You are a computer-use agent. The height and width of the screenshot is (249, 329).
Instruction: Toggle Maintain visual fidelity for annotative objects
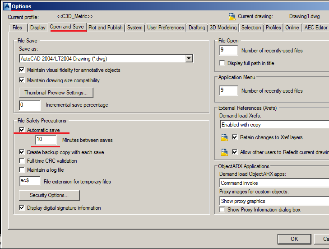pos(22,70)
